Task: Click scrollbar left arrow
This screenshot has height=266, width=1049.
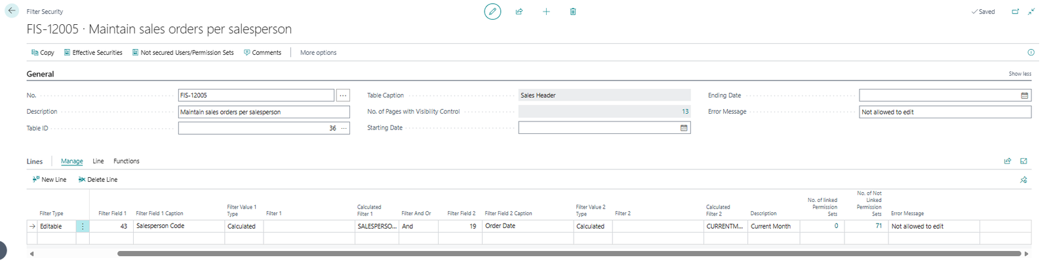Action: (x=31, y=254)
